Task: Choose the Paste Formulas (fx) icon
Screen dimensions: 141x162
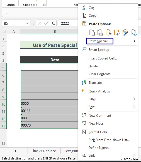Action: pyautogui.click(x=108, y=32)
